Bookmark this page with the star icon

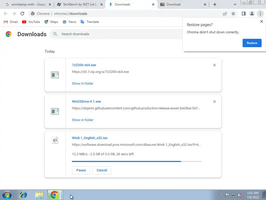[x=233, y=14]
